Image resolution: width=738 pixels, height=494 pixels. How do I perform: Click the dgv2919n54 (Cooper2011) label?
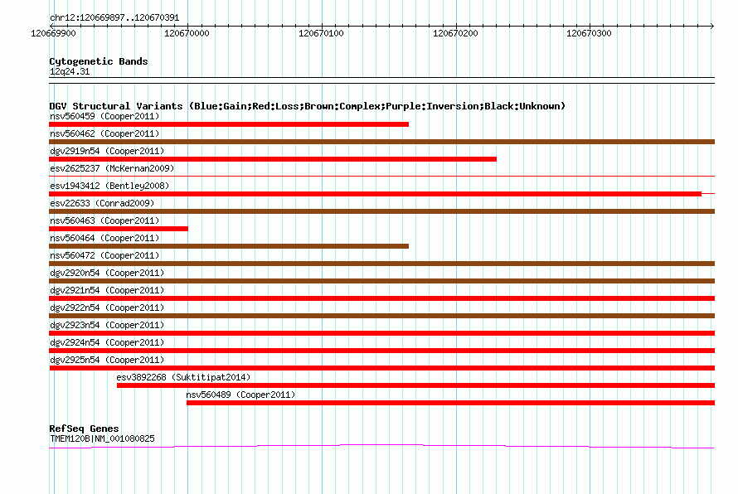coord(107,151)
